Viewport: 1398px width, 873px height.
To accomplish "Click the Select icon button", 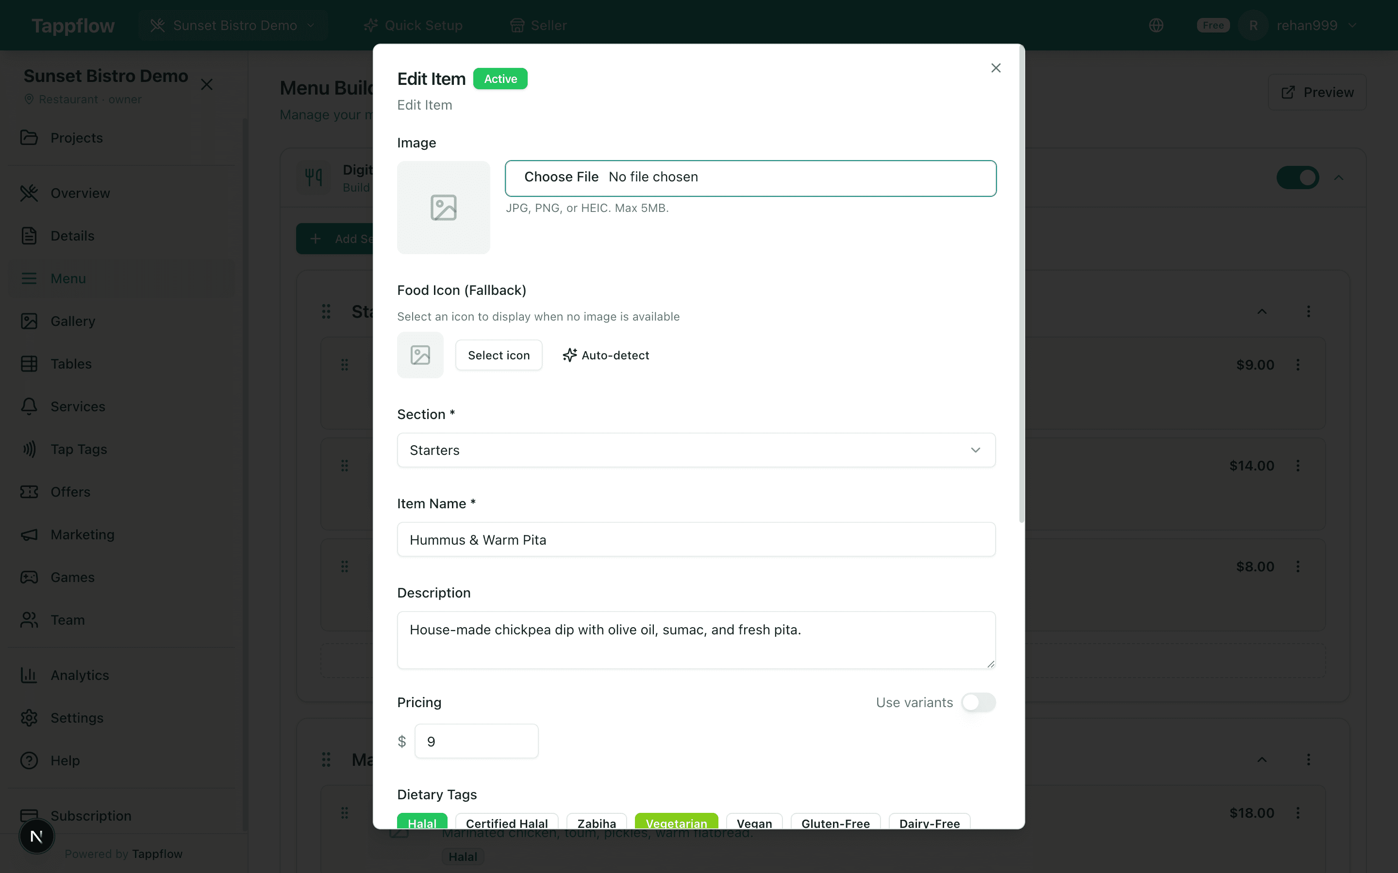I will pos(499,355).
